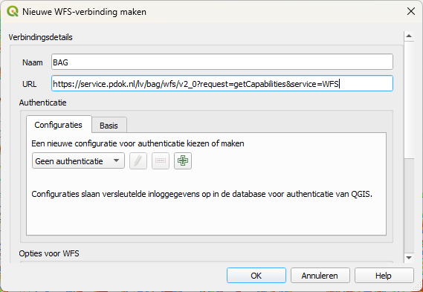Click the Authenticatie section label
Image resolution: width=423 pixels, height=292 pixels.
tap(42, 103)
